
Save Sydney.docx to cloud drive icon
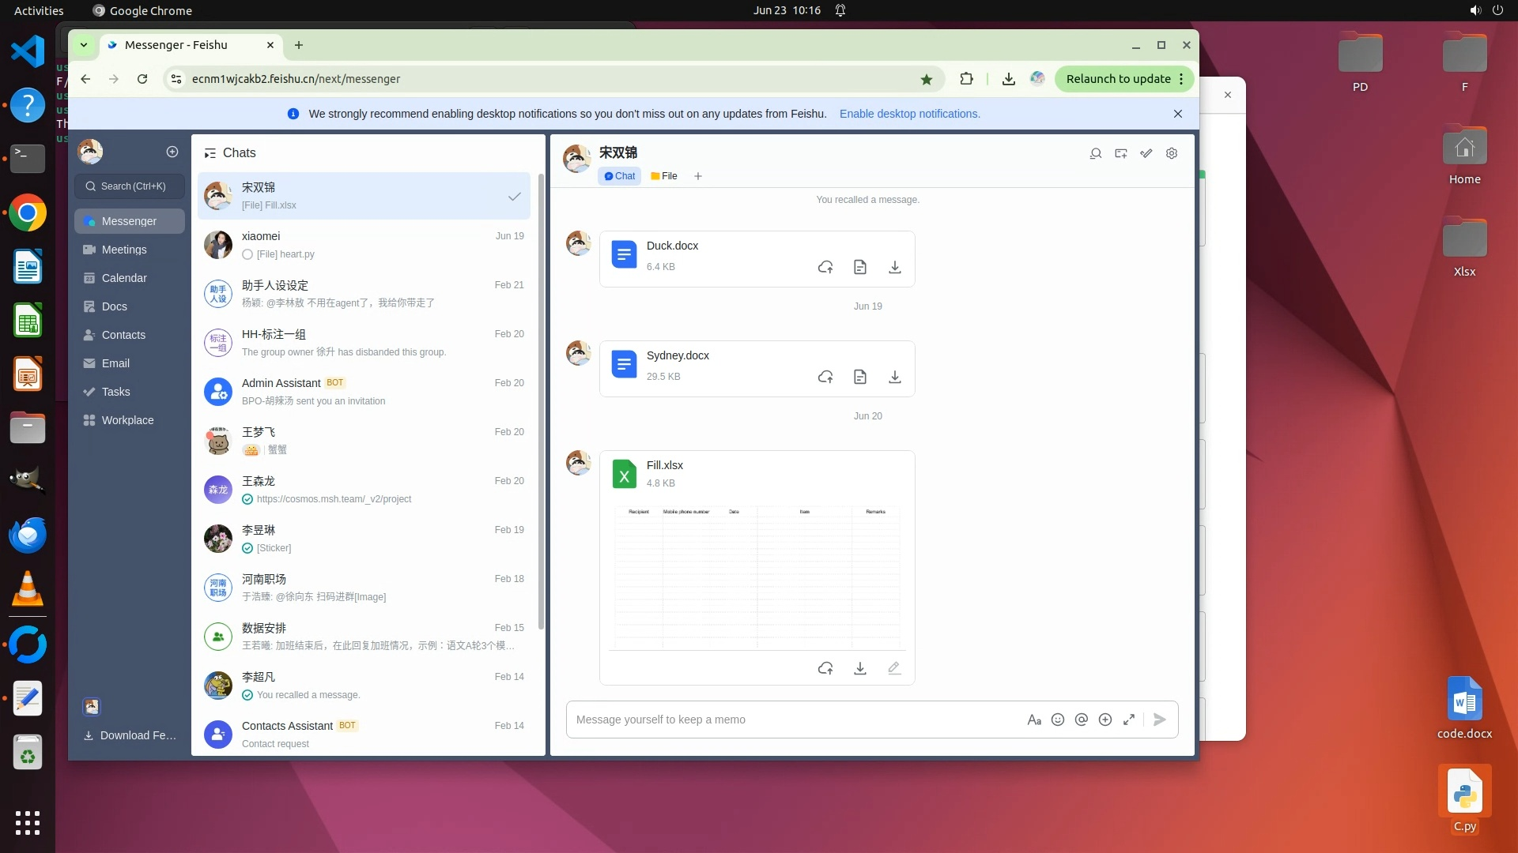pos(825,378)
